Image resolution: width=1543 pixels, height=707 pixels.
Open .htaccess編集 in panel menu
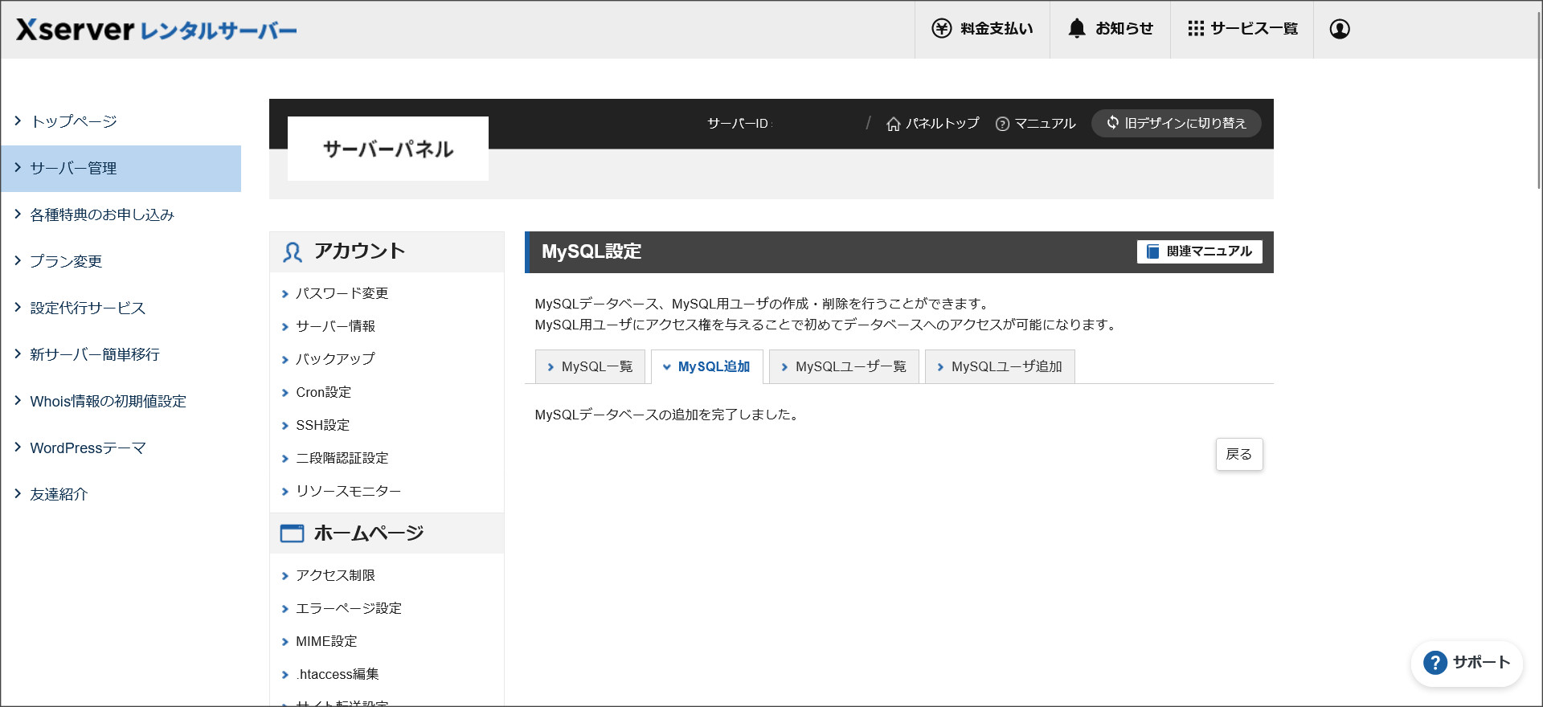point(337,674)
